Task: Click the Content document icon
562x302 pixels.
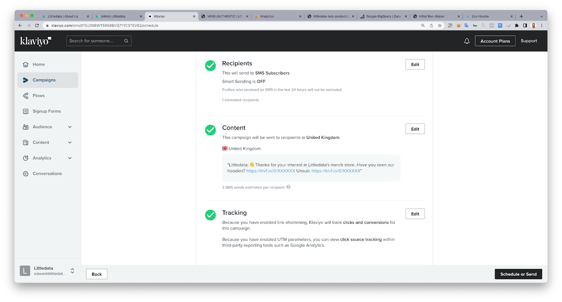Action: (26, 142)
